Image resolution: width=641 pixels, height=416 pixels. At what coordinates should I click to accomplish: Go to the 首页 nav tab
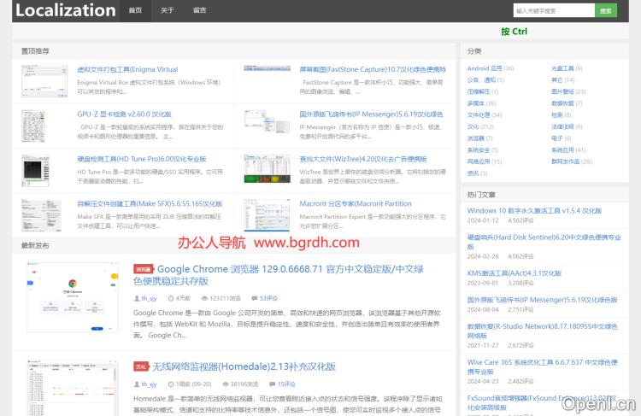135,10
